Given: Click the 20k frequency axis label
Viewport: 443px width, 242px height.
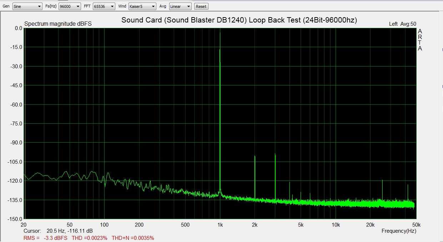Looking at the screenshot, I should [370, 225].
